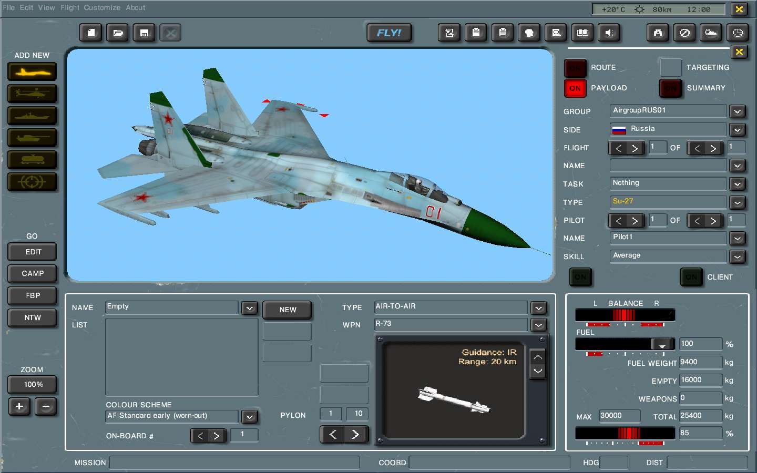Image resolution: width=757 pixels, height=473 pixels.
Task: Open the first clipboard briefing icon
Action: (476, 33)
